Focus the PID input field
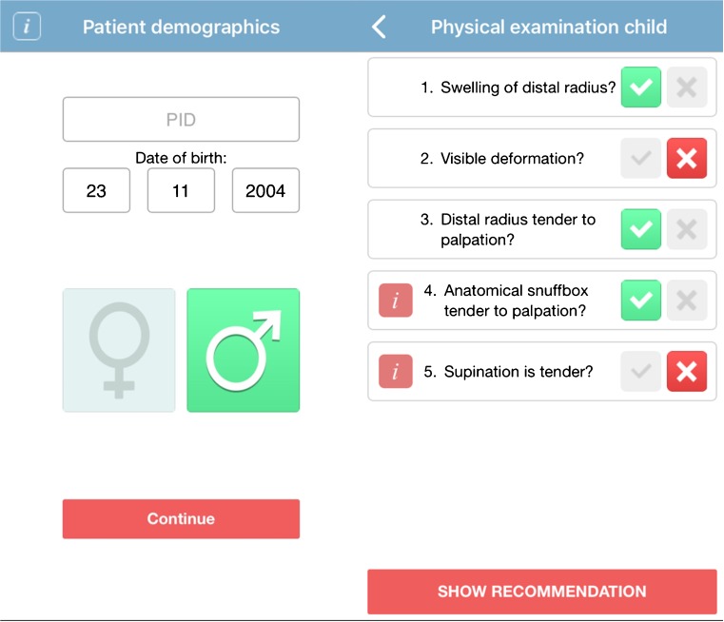Image resolution: width=724 pixels, height=622 pixels. pyautogui.click(x=181, y=120)
